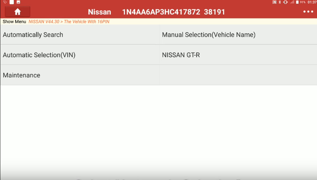Tap the signal strength status icon

coord(292,2)
